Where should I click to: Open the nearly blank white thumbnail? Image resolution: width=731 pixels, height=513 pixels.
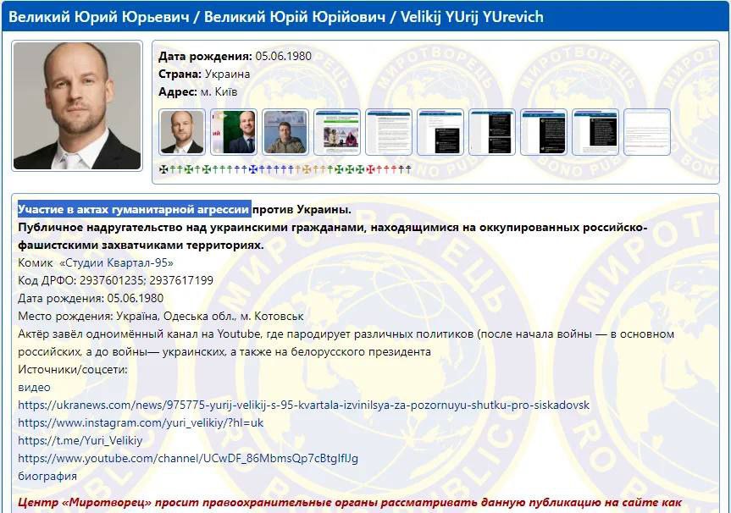(647, 132)
